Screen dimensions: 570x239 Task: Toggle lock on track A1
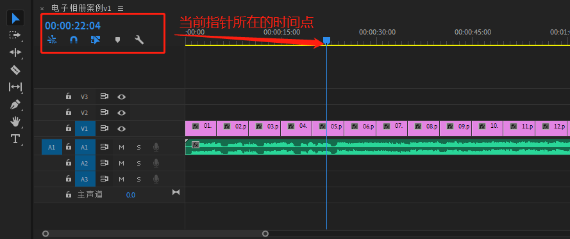tap(69, 147)
